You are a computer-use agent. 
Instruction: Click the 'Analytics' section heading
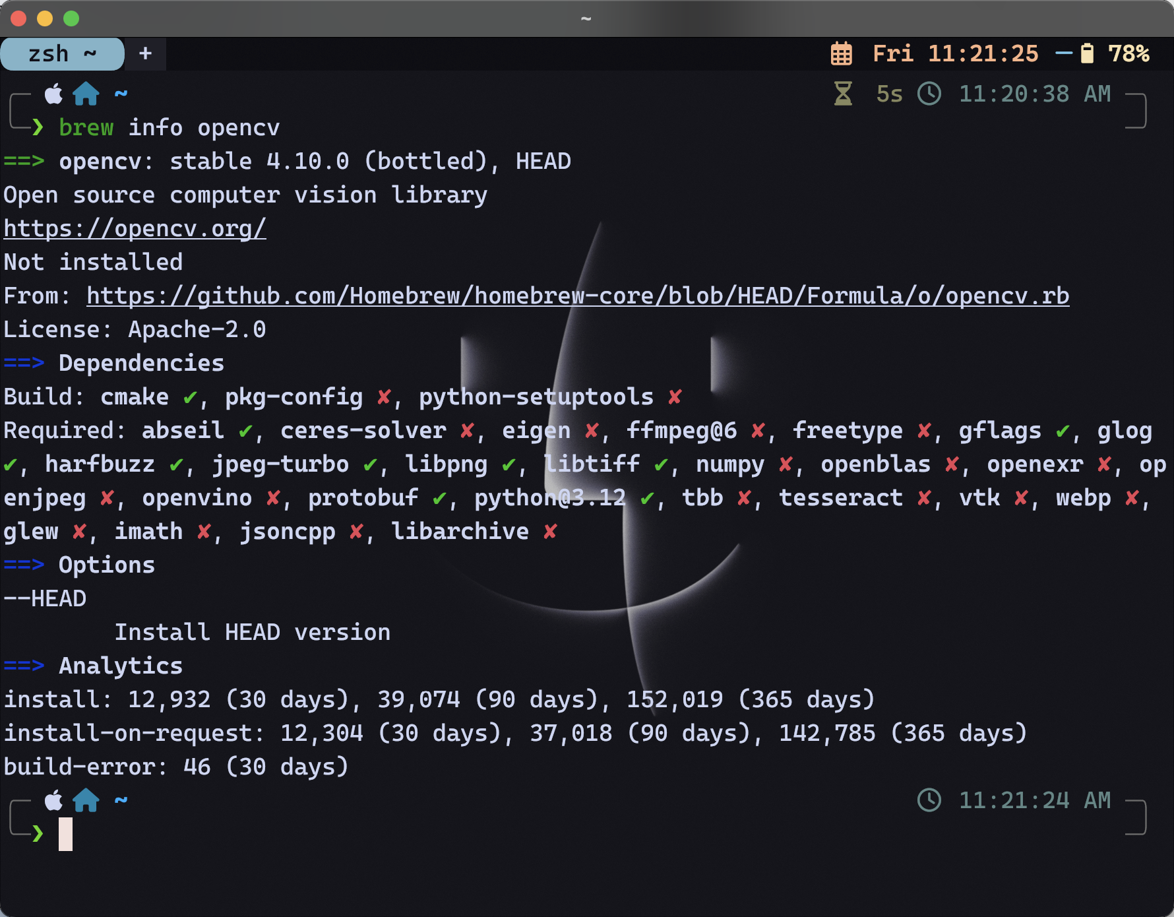pos(121,666)
